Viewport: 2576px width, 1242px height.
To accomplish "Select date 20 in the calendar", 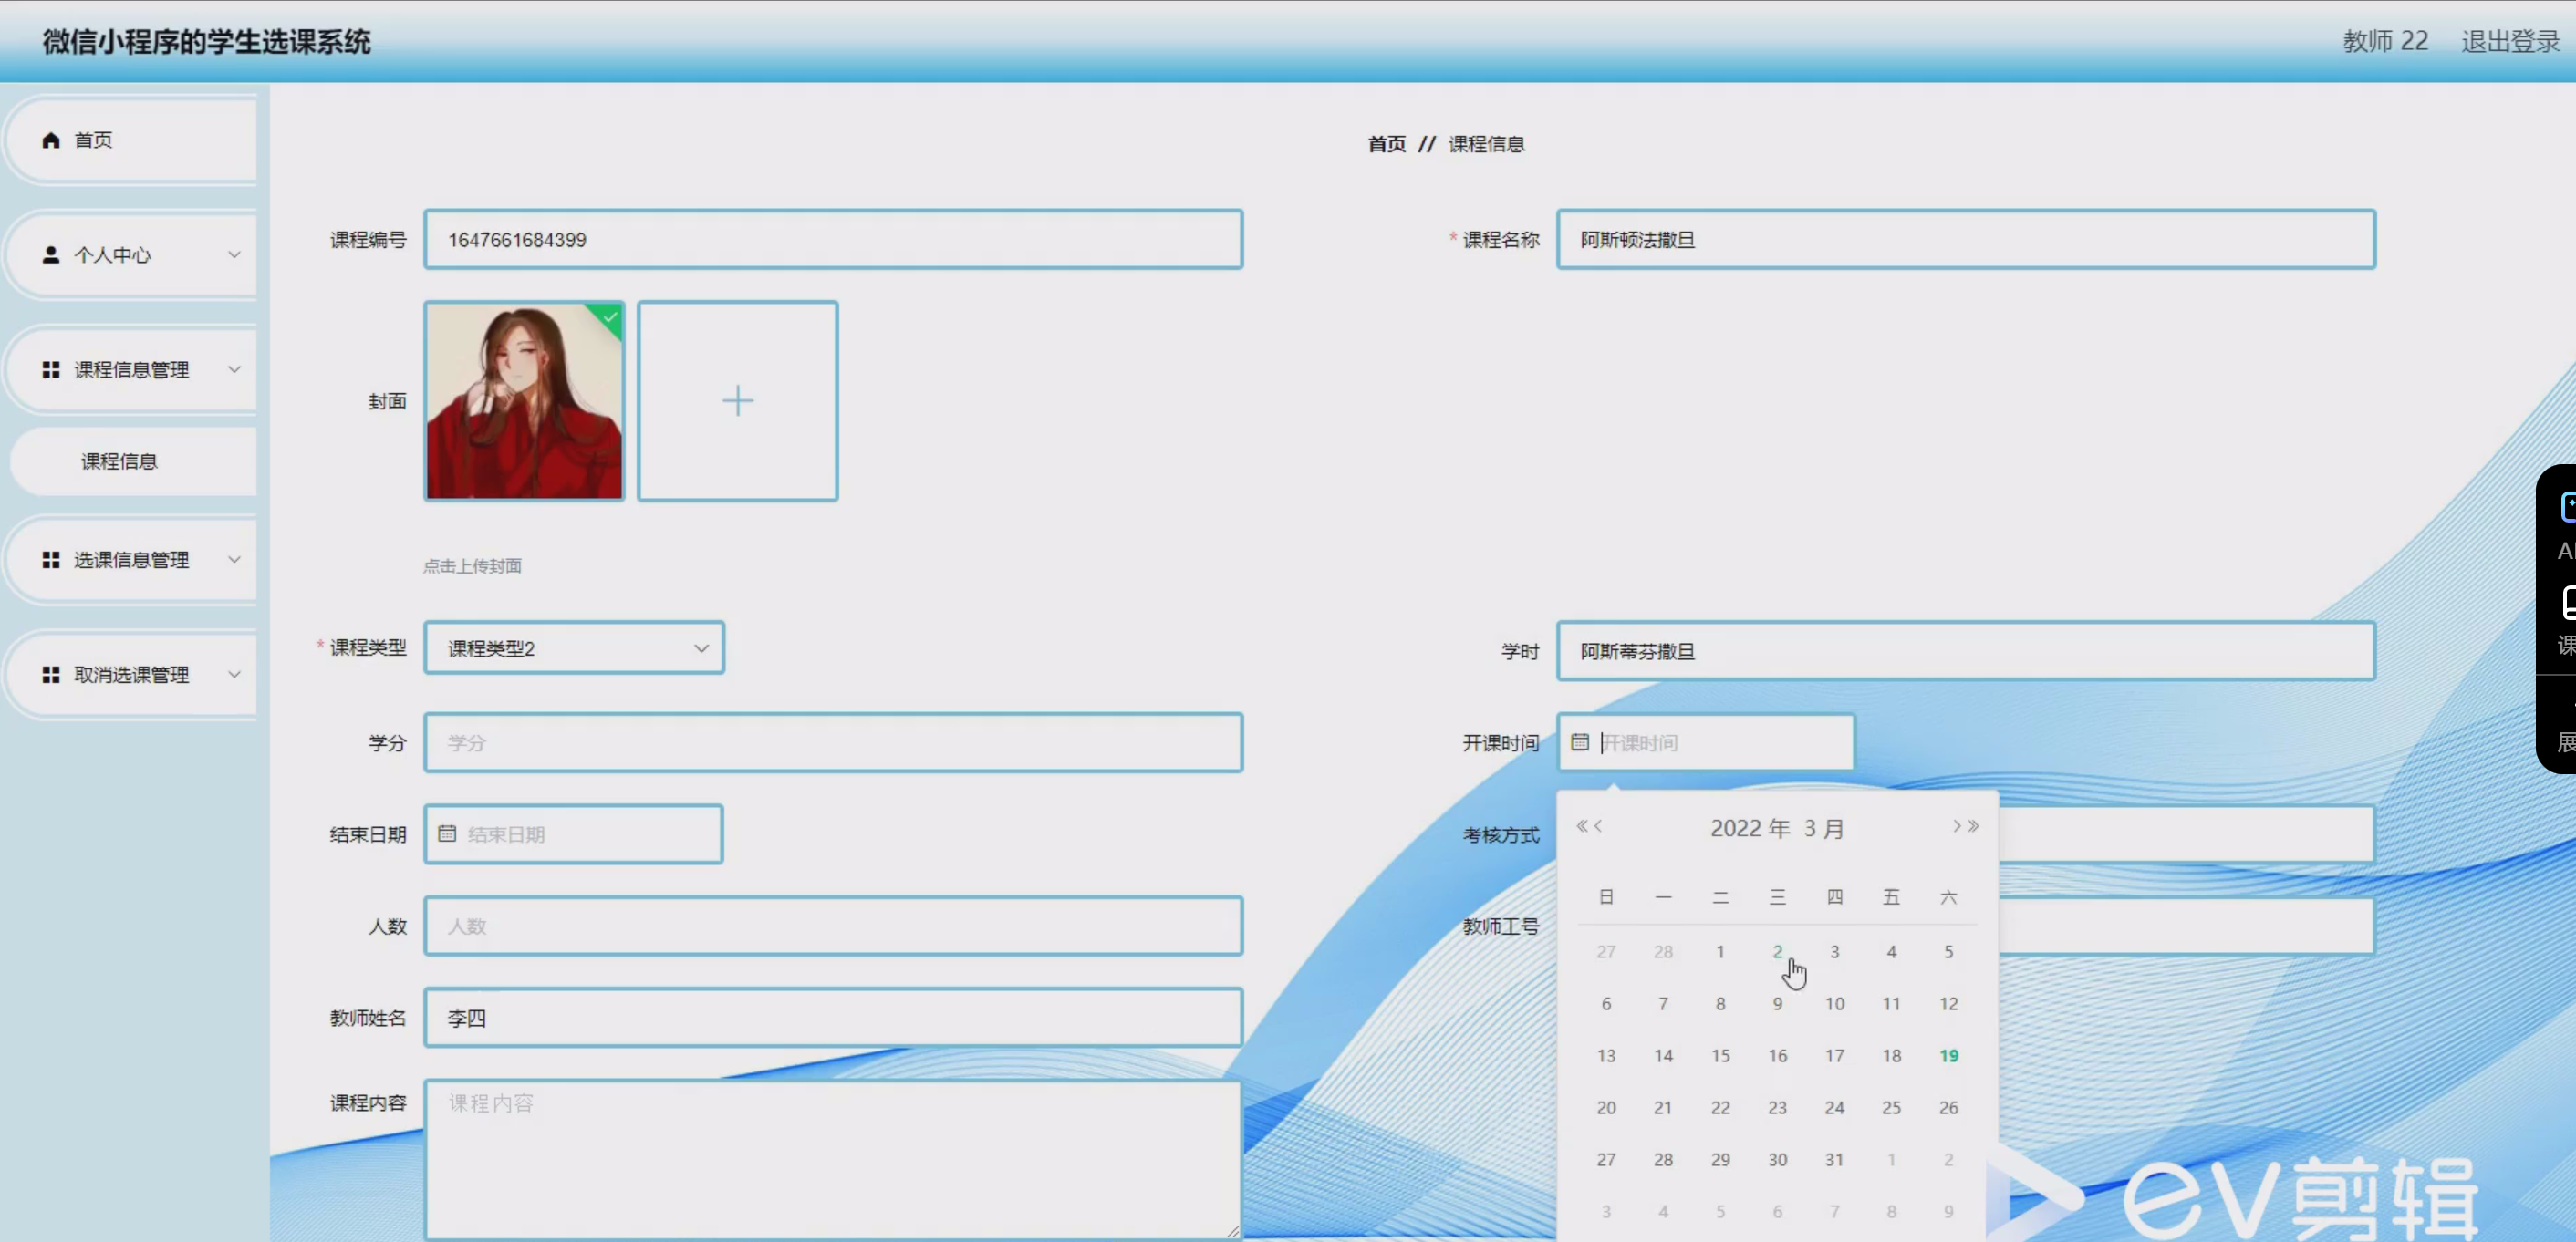I will (1606, 1108).
